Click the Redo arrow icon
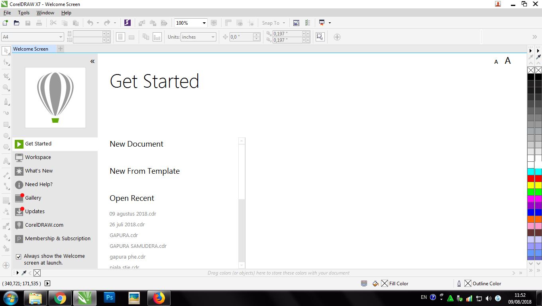The image size is (542, 306). (107, 23)
